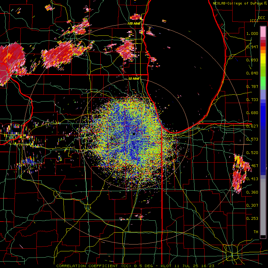Select the black box below the color bar
The height and width of the screenshot is (268, 268).
263,237
